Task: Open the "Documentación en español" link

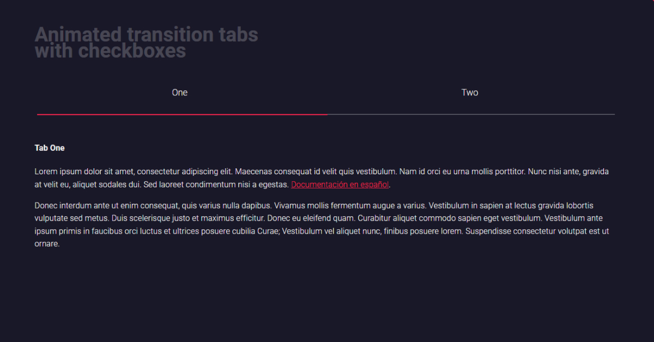Action: (340, 184)
